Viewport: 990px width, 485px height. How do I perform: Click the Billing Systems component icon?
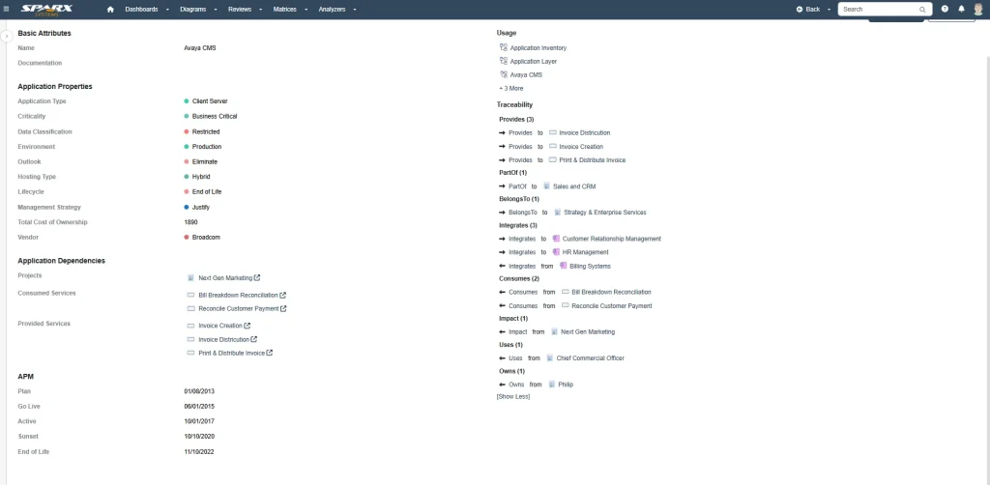tap(564, 266)
